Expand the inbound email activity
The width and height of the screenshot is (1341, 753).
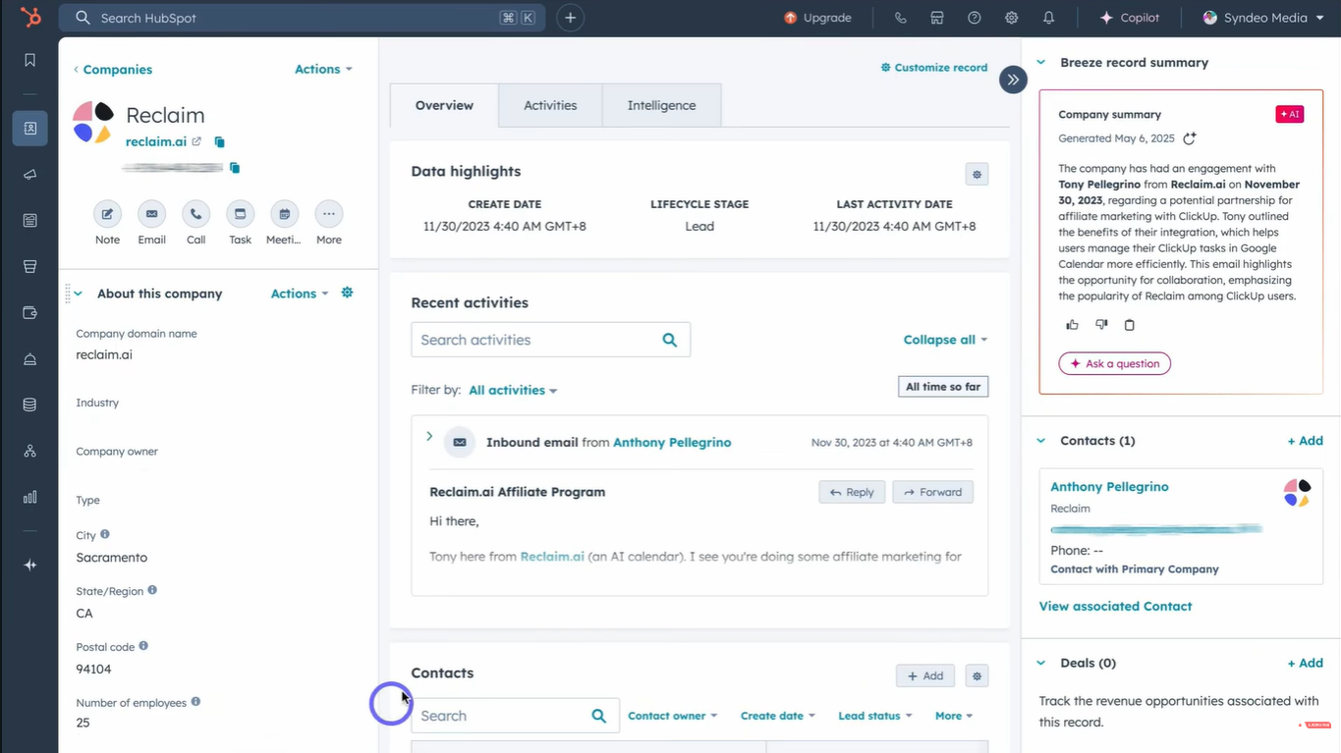pos(429,437)
